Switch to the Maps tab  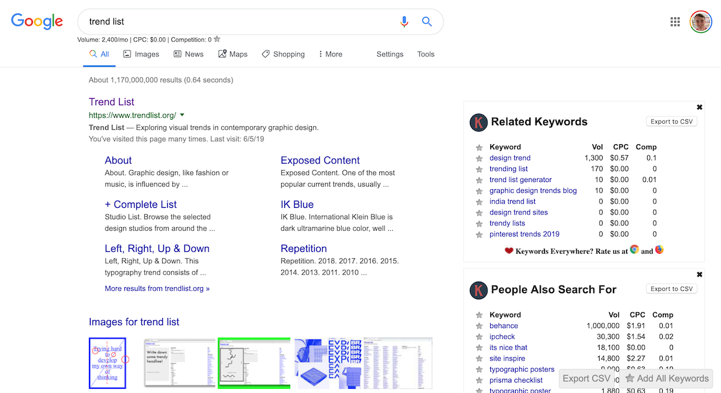233,54
